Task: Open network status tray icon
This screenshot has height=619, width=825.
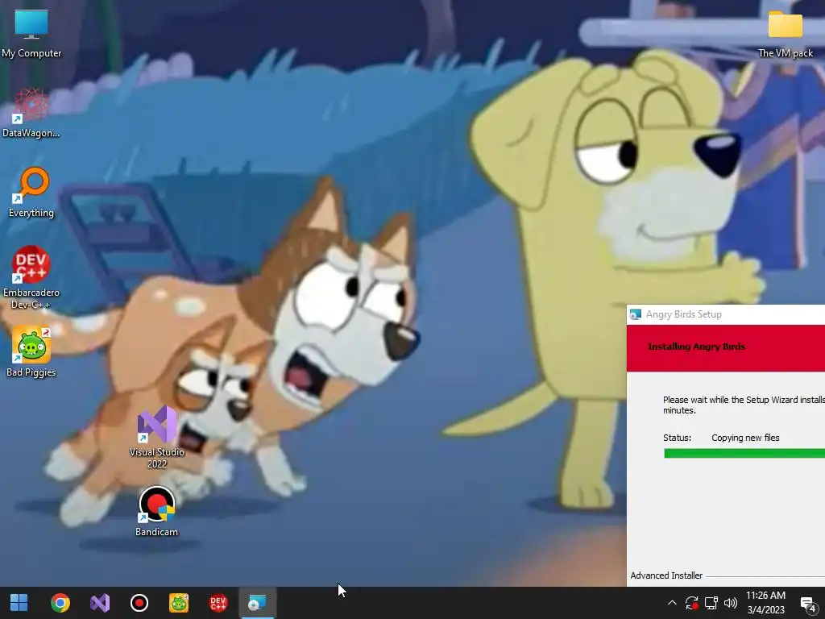Action: coord(711,603)
